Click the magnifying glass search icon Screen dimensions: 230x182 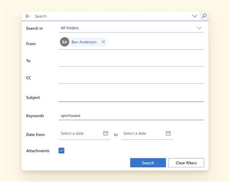tap(204, 16)
